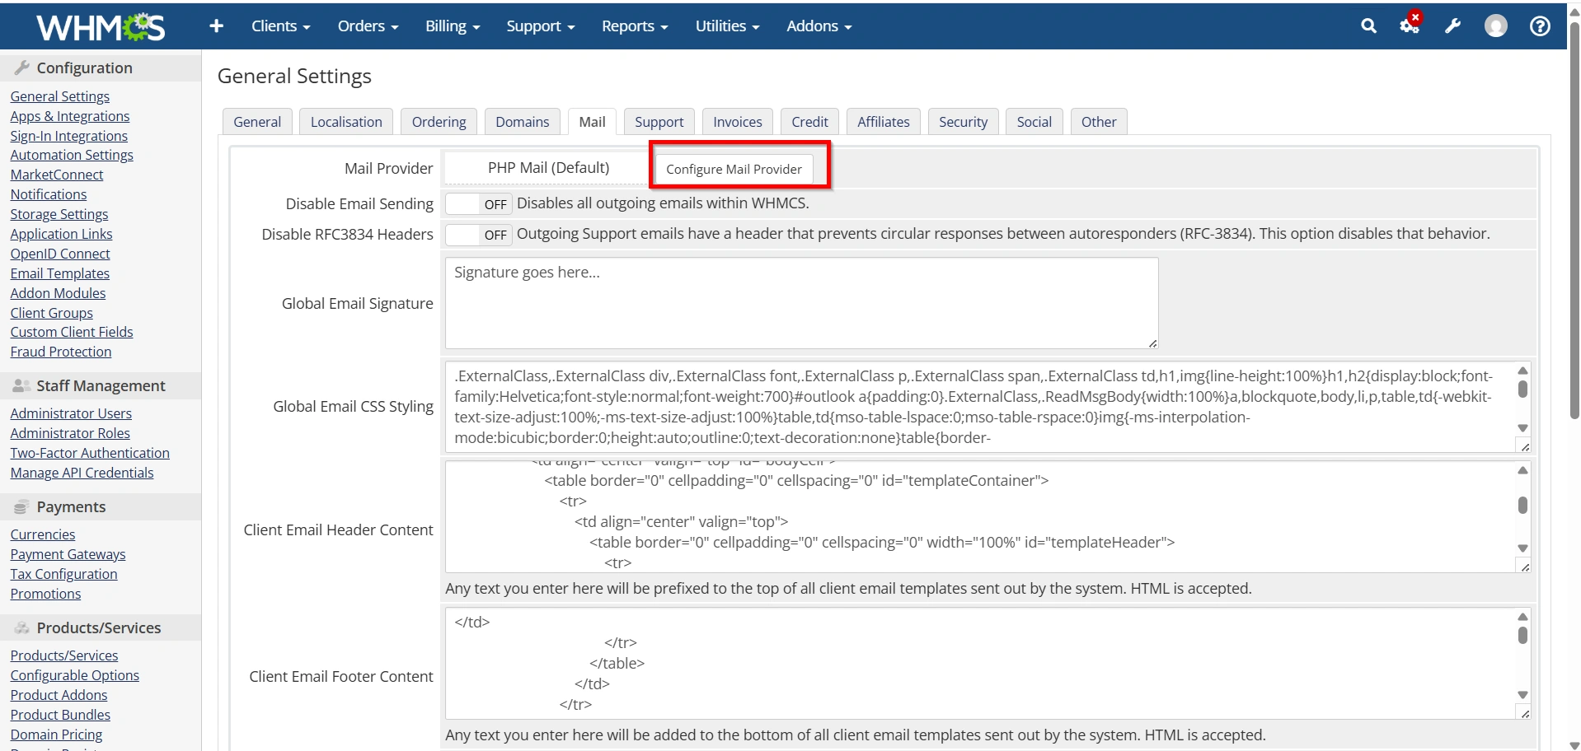Select the Mail tab
Image resolution: width=1581 pixels, height=751 pixels.
point(592,122)
